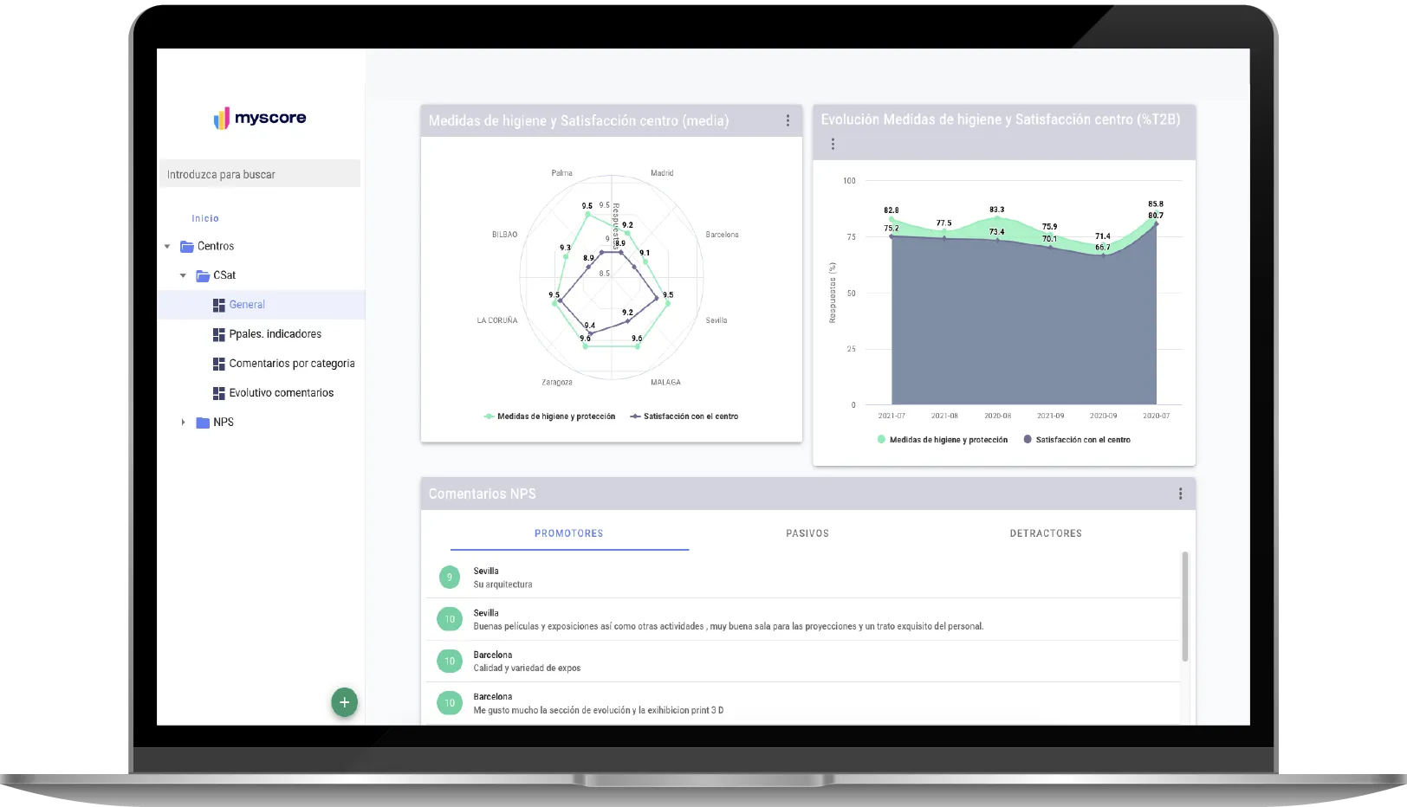The height and width of the screenshot is (807, 1407).
Task: Collapse the Centros tree arrow
Action: click(167, 247)
